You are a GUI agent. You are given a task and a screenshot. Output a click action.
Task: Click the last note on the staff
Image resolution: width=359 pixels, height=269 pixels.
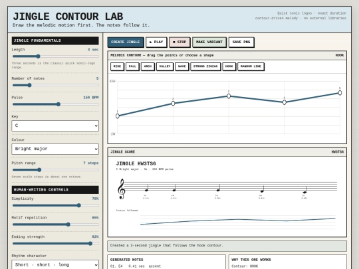[304, 192]
